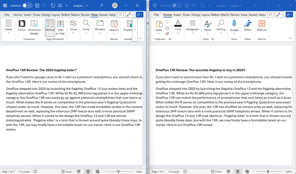
Task: Click 'Page 1 of 1' in right status bar
Action: 158,172
